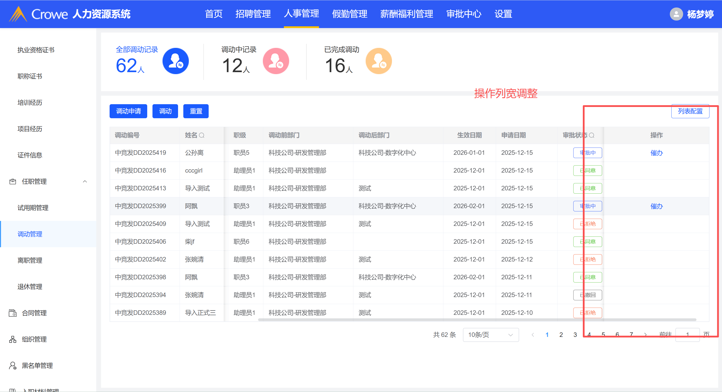Click the 调动申请 button
722x392 pixels.
coord(128,111)
